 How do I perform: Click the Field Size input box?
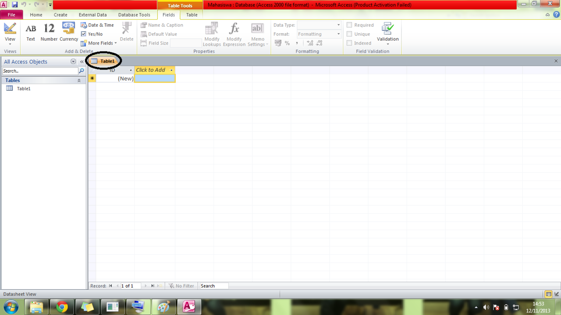pos(186,43)
